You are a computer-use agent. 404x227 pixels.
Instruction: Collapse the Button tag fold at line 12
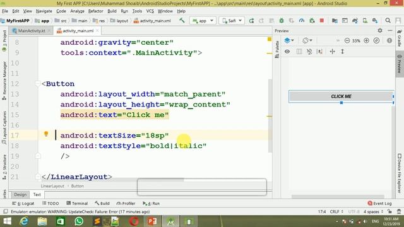click(x=38, y=84)
